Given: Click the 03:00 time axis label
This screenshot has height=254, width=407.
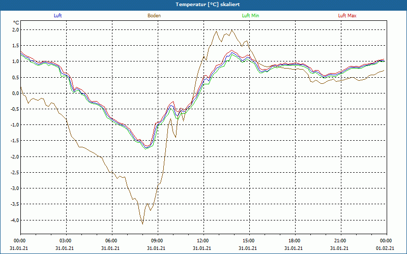Looking at the screenshot, I should tap(67, 241).
